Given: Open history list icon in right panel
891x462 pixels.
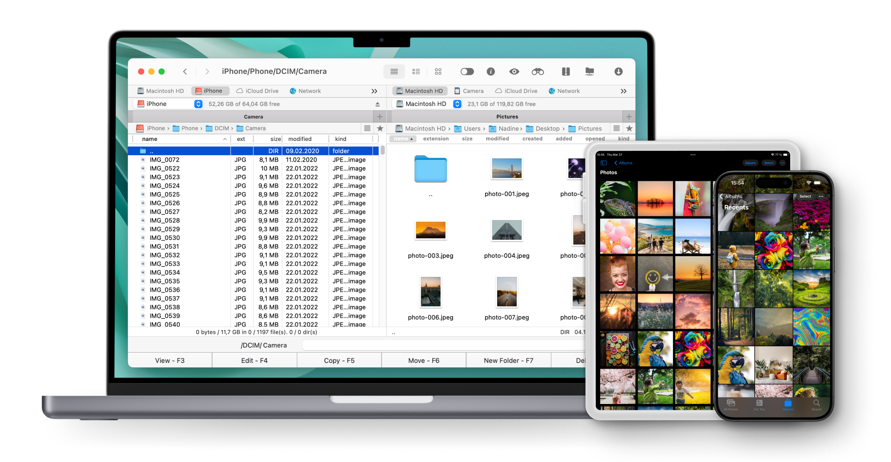Looking at the screenshot, I should pos(616,129).
